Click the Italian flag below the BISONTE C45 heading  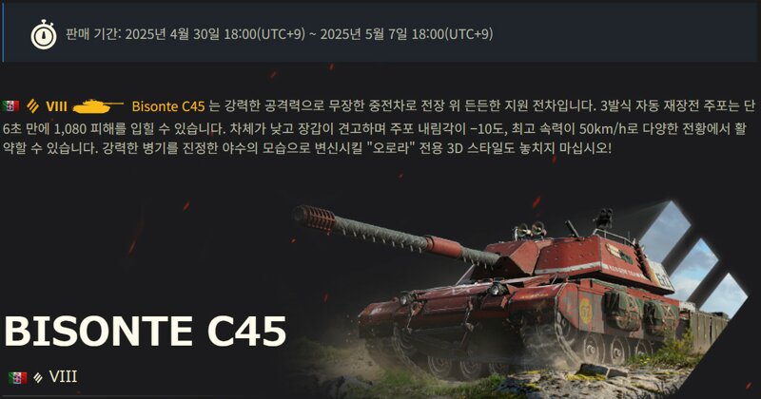click(x=17, y=378)
